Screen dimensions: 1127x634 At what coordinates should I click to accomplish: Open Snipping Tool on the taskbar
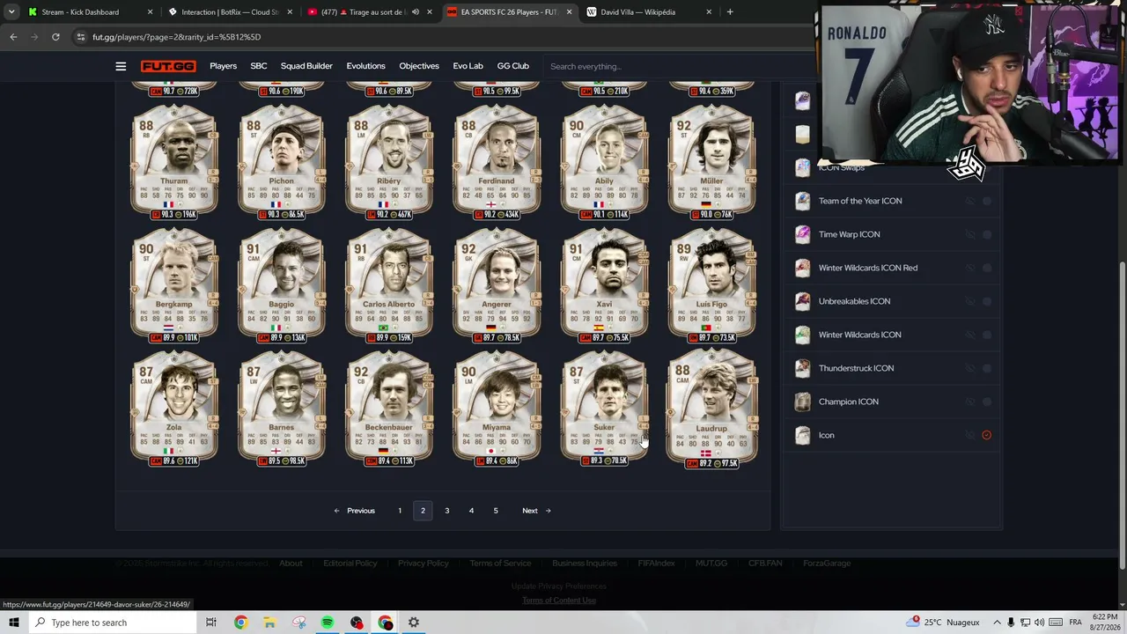(298, 623)
